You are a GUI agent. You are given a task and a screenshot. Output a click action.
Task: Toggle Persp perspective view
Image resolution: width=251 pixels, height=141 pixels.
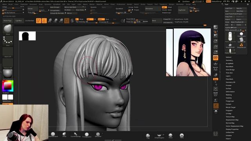215,58
